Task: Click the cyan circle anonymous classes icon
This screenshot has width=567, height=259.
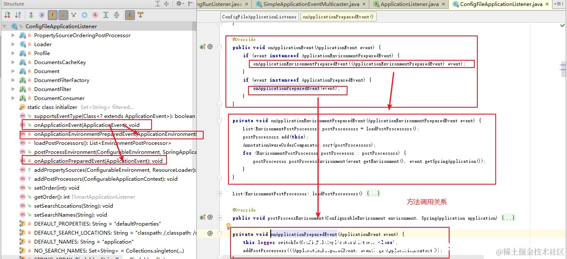Action: pyautogui.click(x=85, y=15)
